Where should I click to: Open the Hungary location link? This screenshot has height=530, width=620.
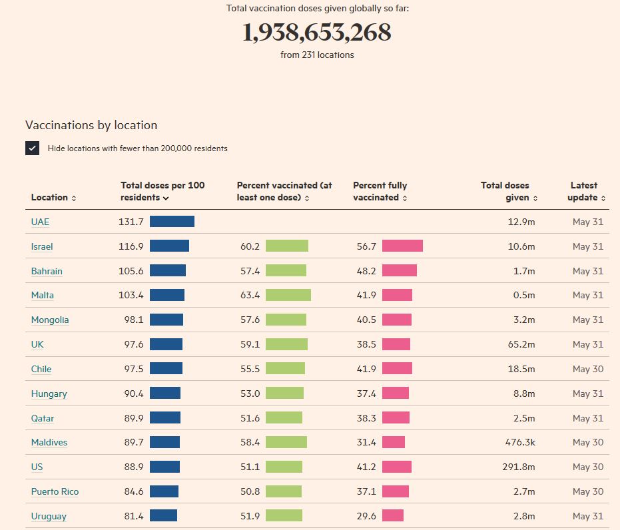(x=49, y=394)
